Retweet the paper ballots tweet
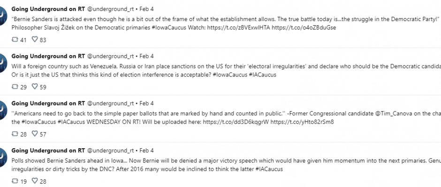441x187 pixels. [15, 134]
